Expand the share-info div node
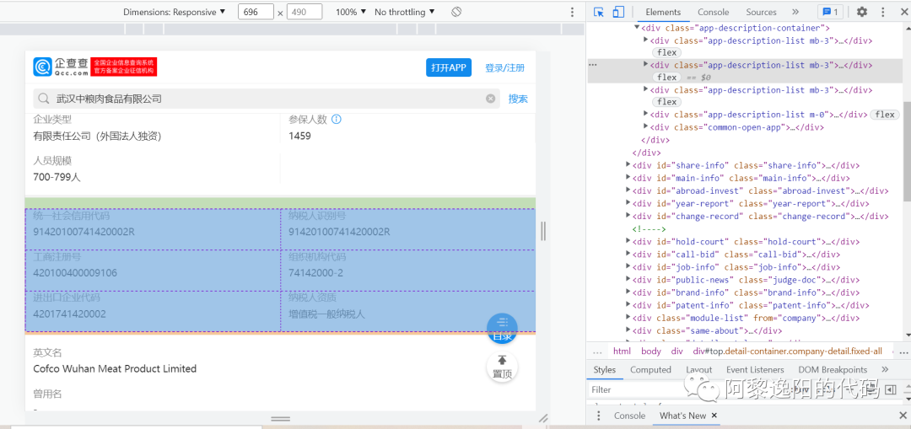This screenshot has height=429, width=911. pyautogui.click(x=628, y=165)
